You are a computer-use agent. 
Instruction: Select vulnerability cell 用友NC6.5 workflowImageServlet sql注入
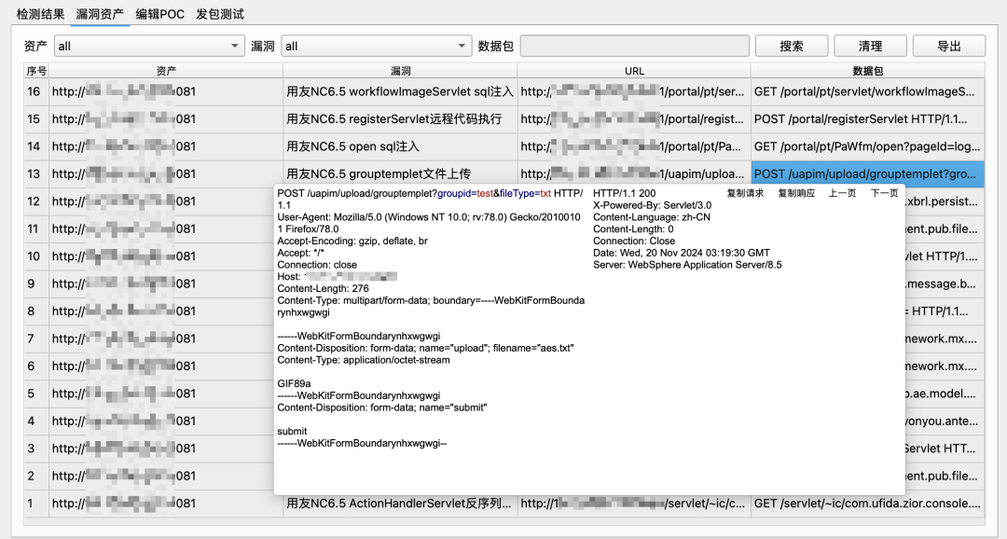click(x=400, y=92)
